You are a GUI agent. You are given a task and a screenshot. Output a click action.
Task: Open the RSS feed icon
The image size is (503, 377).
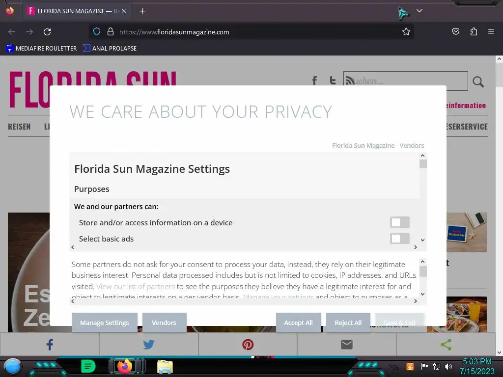click(350, 81)
